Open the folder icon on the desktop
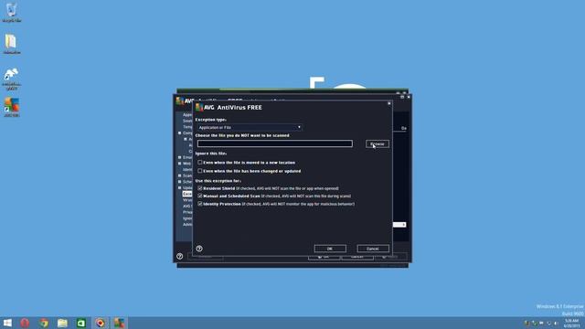Viewport: 585px width, 329px height. tap(12, 44)
